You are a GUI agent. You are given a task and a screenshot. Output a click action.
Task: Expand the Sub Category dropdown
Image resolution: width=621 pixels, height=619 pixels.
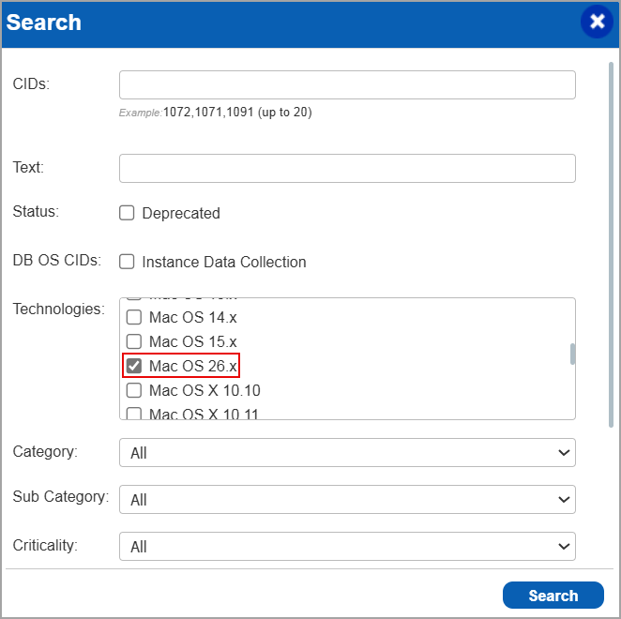(346, 500)
